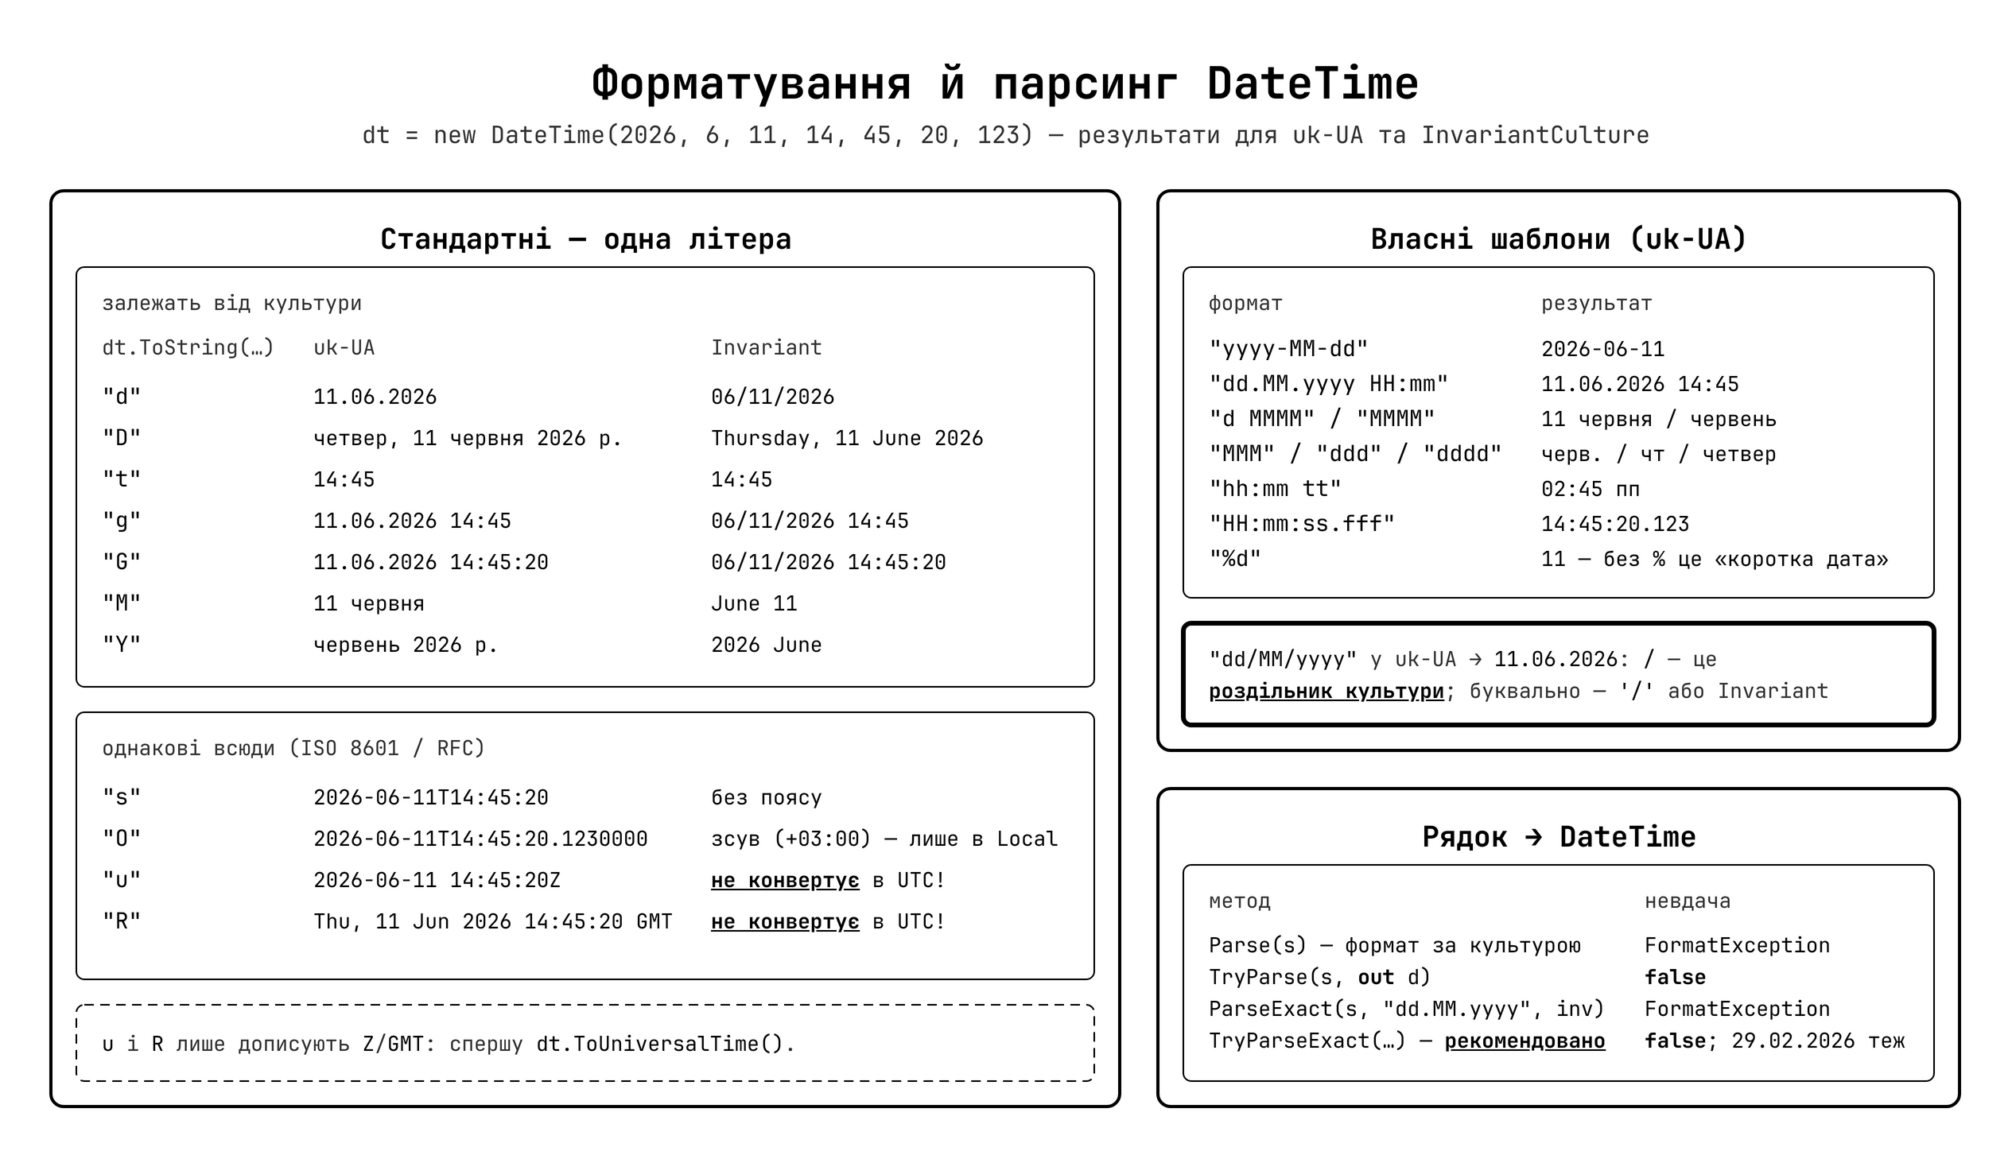
Task: Click the title 'Форматування й парсинг DateTime'
Action: tap(1004, 83)
